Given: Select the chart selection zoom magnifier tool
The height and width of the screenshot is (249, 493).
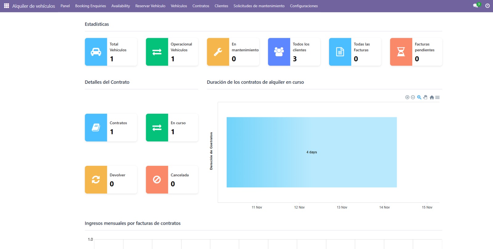Looking at the screenshot, I should click(419, 97).
